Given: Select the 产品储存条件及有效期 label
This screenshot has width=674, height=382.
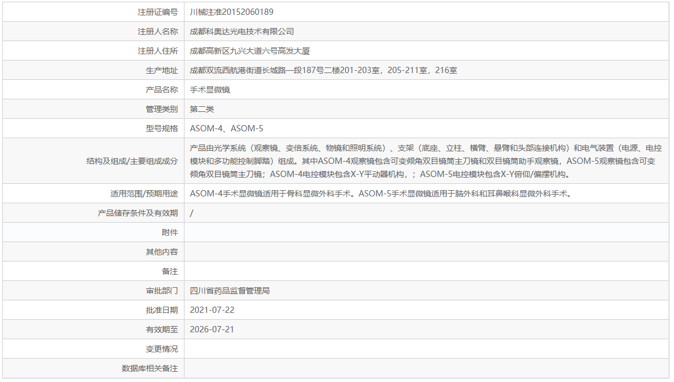Looking at the screenshot, I should pyautogui.click(x=138, y=213).
